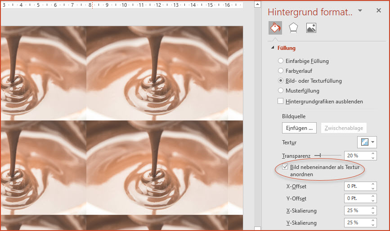
Task: Click the Einfügen... button
Action: click(x=299, y=128)
